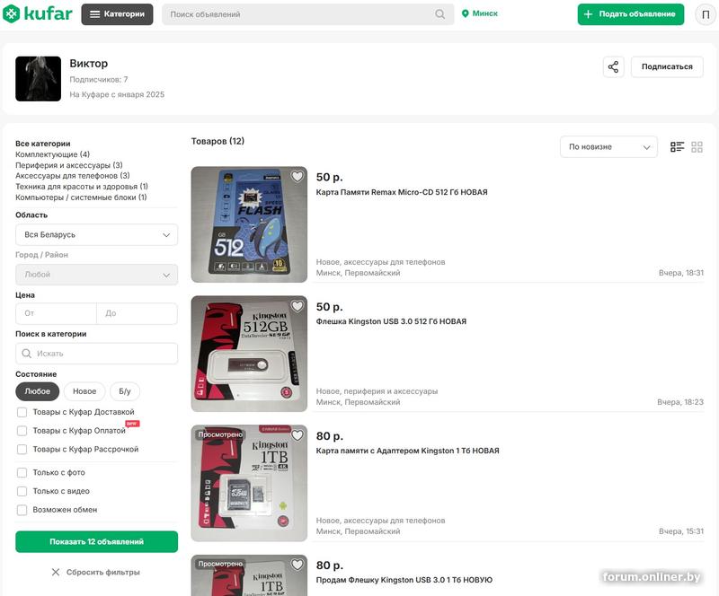This screenshot has height=596, width=719.
Task: Click the search magnifier icon in header
Action: point(440,14)
